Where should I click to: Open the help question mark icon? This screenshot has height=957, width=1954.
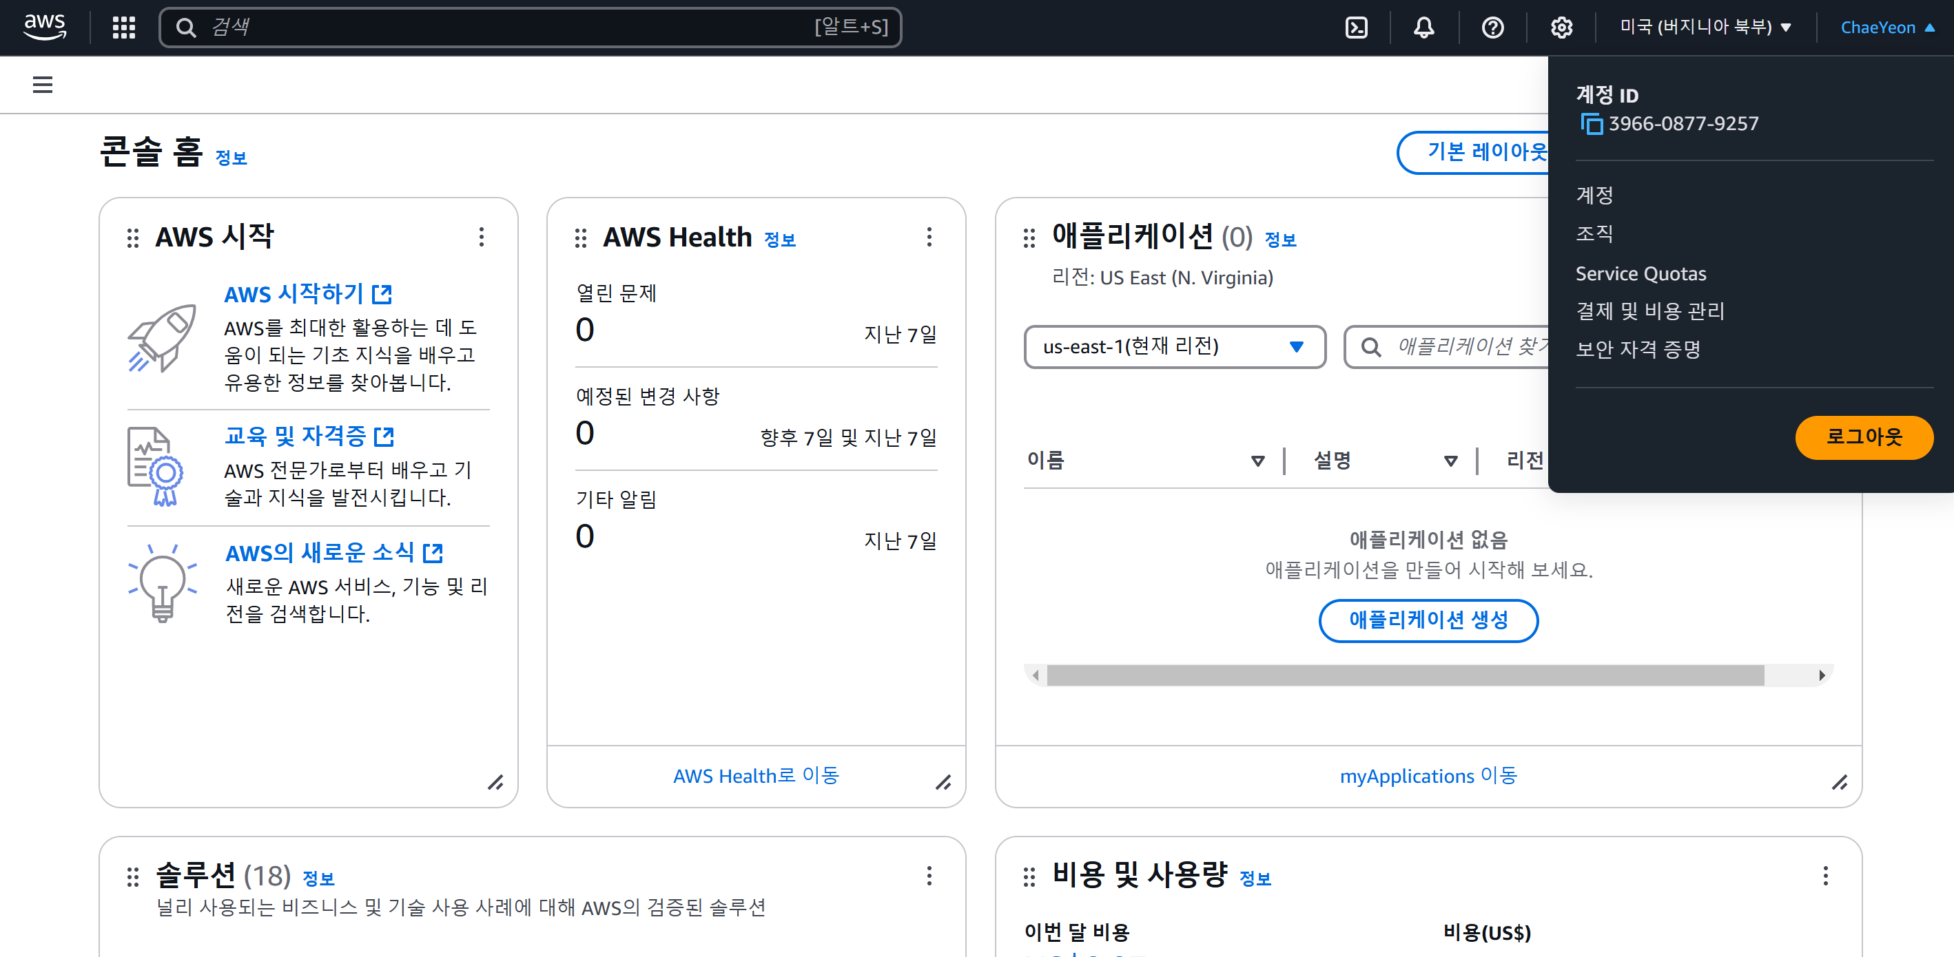1492,28
